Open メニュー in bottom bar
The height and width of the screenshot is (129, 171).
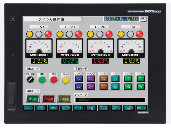coord(28,108)
